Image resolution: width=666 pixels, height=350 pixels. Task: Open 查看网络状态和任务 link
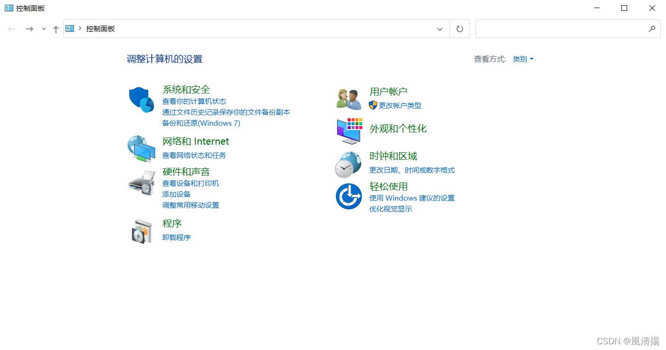194,156
